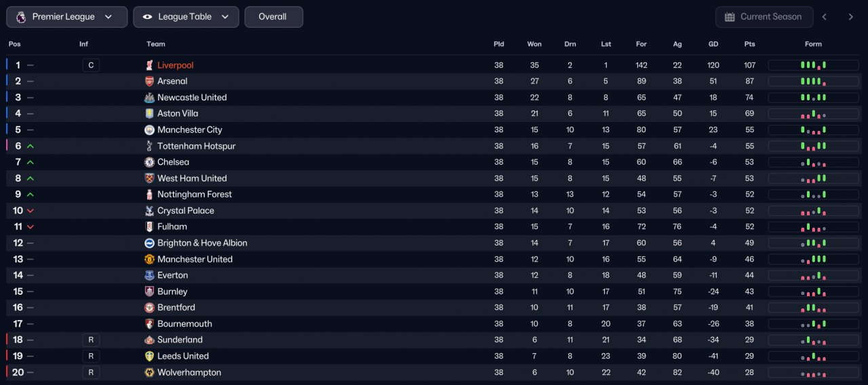
Task: Open the Newcastle United team link
Action: click(192, 98)
